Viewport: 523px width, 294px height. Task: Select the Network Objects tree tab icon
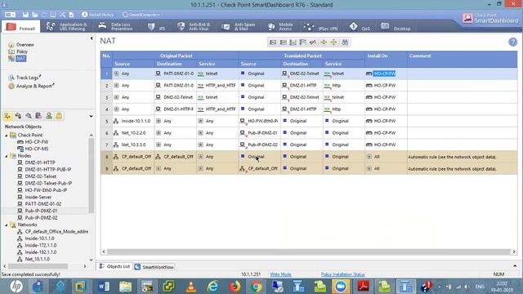click(x=7, y=116)
